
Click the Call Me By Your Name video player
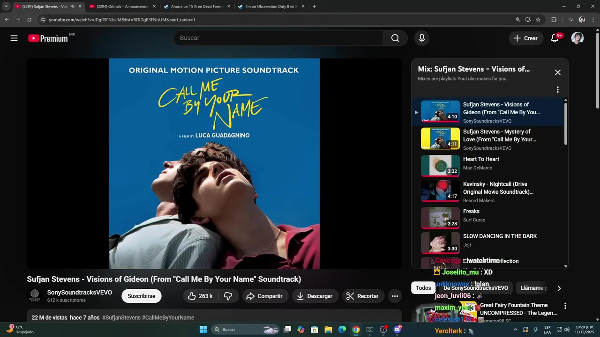pyautogui.click(x=214, y=163)
